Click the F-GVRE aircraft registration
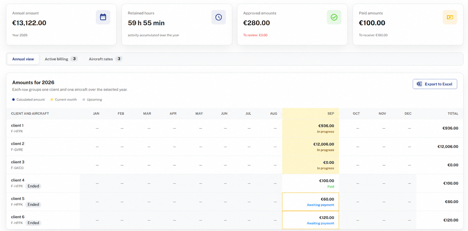This screenshot has width=468, height=231. point(17,150)
